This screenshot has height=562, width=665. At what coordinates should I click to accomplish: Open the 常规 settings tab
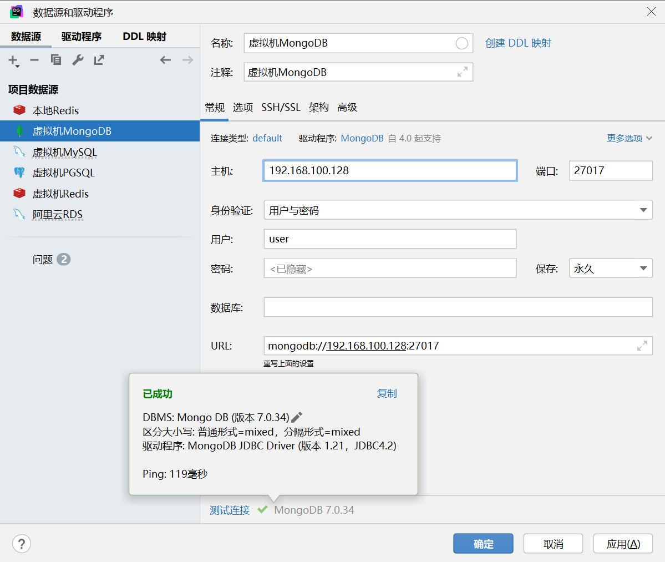(215, 107)
